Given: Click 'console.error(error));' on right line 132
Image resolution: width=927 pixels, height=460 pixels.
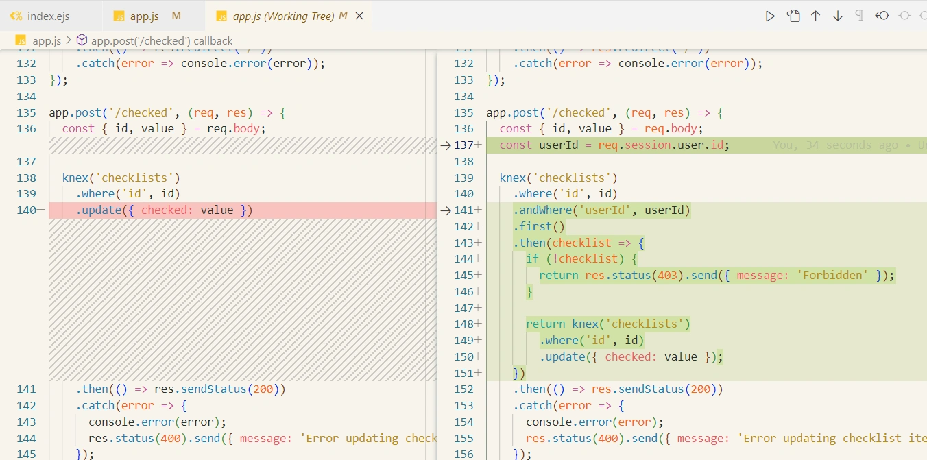Looking at the screenshot, I should (x=690, y=64).
